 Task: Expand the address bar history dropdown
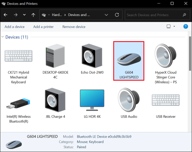[106, 15]
